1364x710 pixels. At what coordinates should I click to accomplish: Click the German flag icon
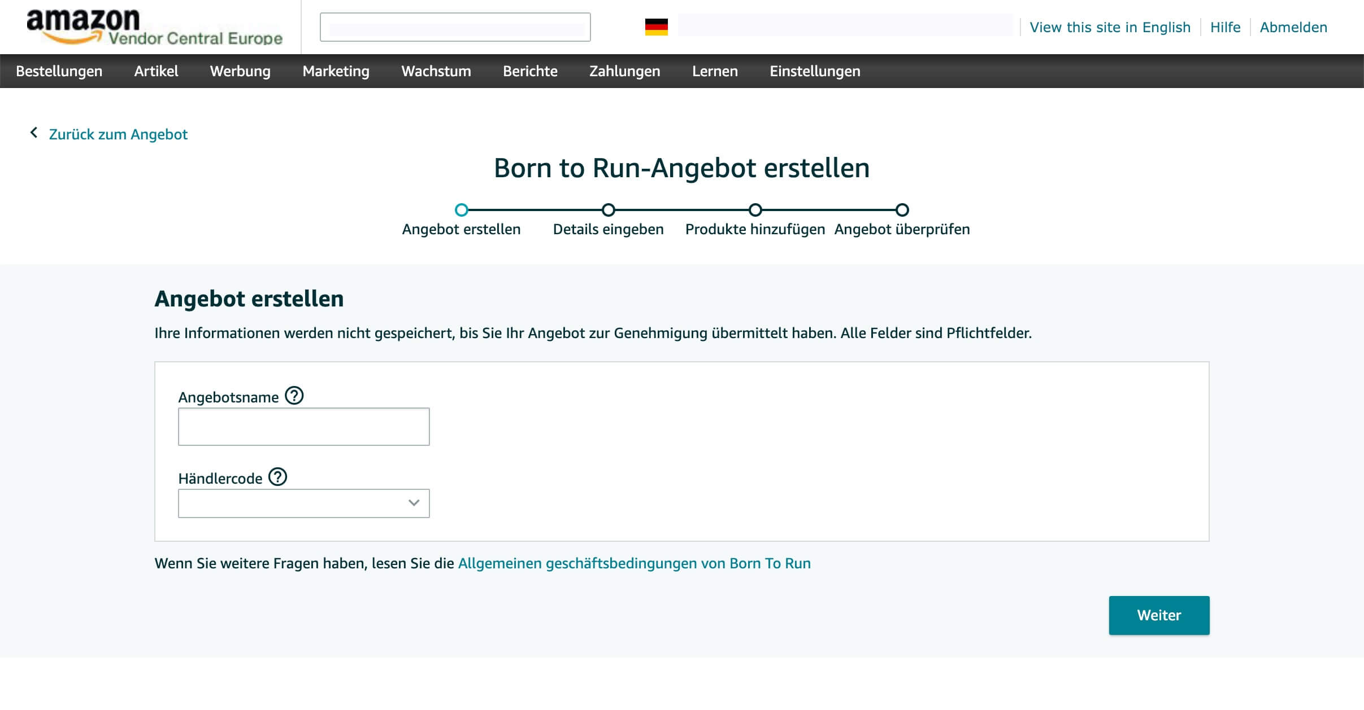(x=656, y=27)
